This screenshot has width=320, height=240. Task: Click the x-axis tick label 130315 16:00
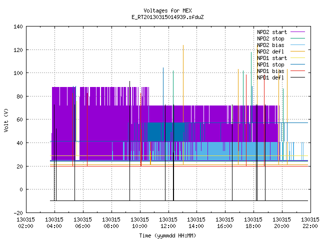224,223
